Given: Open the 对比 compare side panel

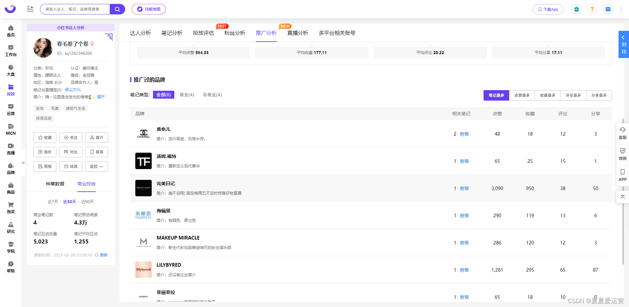Looking at the screenshot, I should click(x=624, y=45).
